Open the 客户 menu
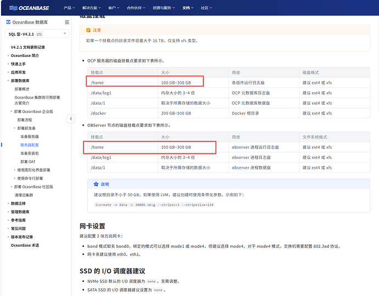 [114, 8]
